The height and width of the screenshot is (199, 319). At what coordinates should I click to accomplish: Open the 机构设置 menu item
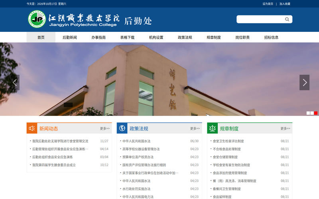pos(156,37)
